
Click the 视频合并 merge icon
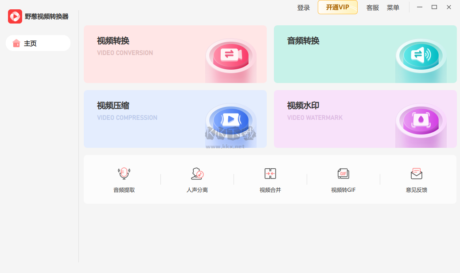[270, 173]
